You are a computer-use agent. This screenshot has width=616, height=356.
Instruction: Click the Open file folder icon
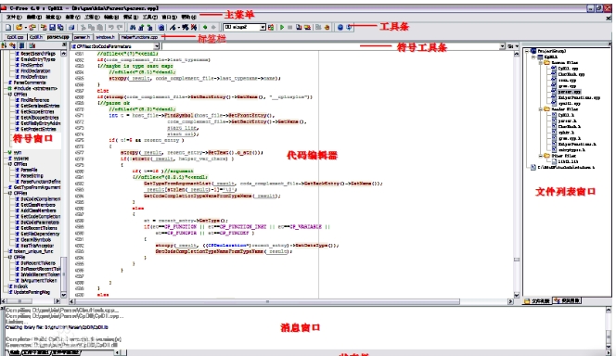coord(19,28)
